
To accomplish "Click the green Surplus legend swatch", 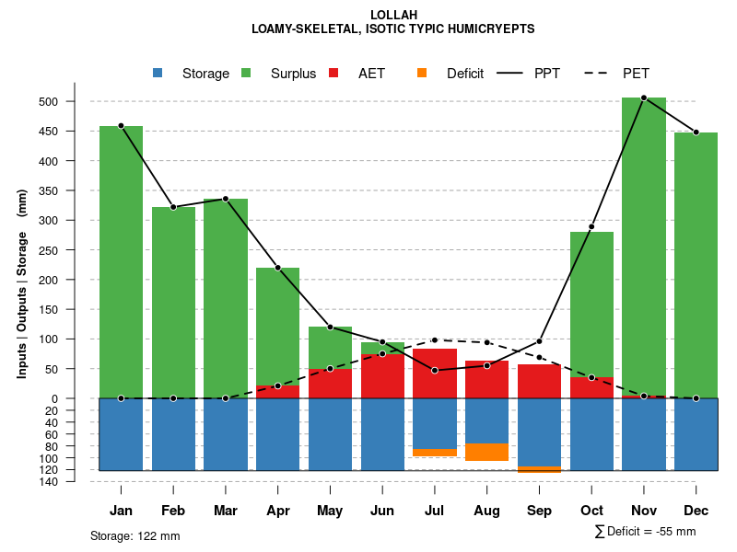I will coord(246,74).
